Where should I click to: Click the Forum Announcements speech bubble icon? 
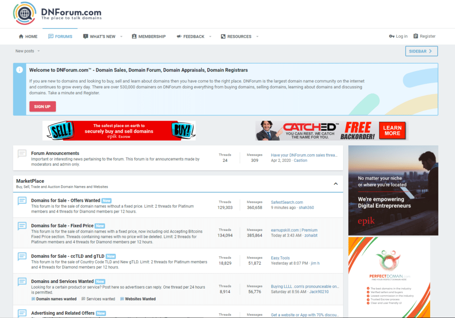pyautogui.click(x=22, y=154)
